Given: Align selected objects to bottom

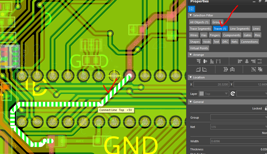Looking at the screenshot, I should coord(212,61).
